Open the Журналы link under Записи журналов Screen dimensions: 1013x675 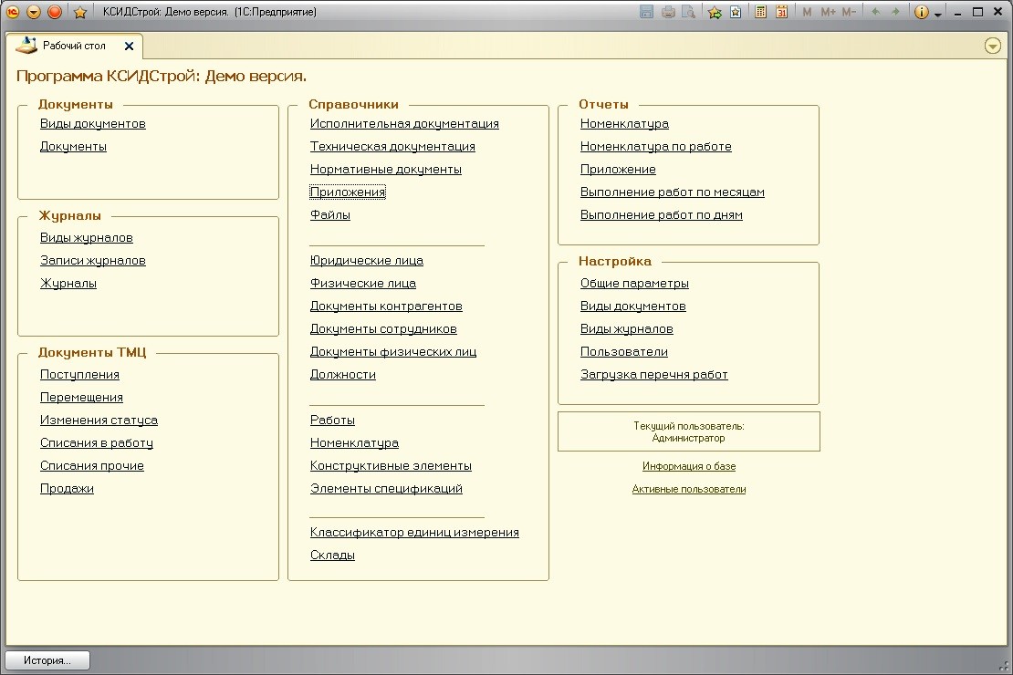tap(68, 283)
